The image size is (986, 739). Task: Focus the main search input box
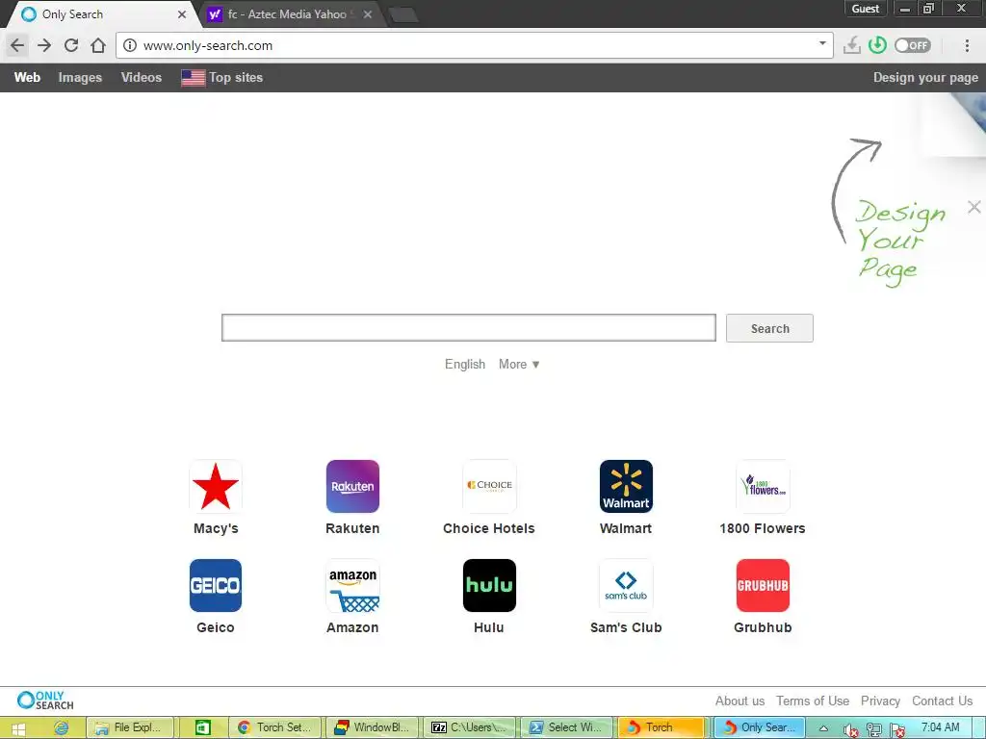[x=469, y=328]
